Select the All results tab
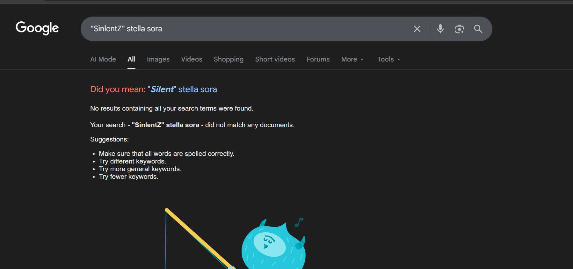The width and height of the screenshot is (573, 269). pyautogui.click(x=132, y=59)
